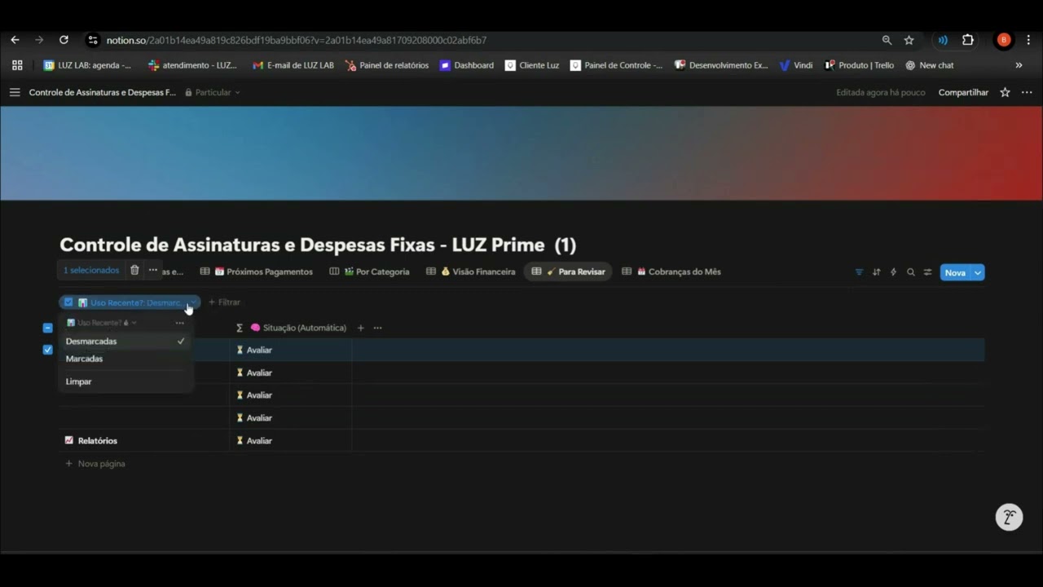Open the dropdown arrow beside Nova

pos(978,272)
